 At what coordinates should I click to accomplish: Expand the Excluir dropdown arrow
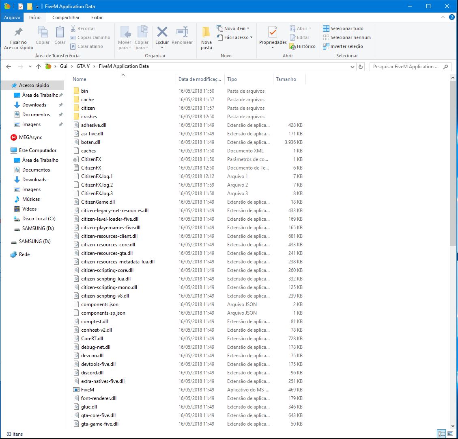pos(162,48)
